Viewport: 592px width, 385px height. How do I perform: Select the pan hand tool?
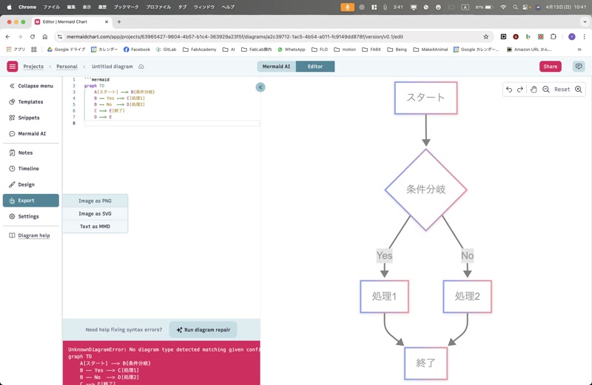[x=534, y=90]
